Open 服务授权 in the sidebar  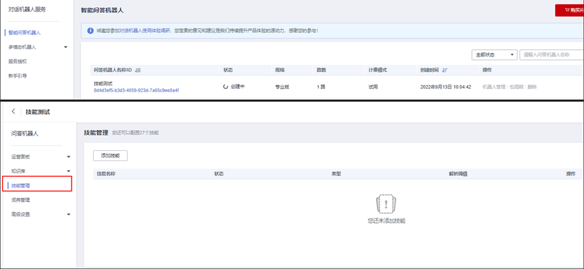click(x=18, y=61)
